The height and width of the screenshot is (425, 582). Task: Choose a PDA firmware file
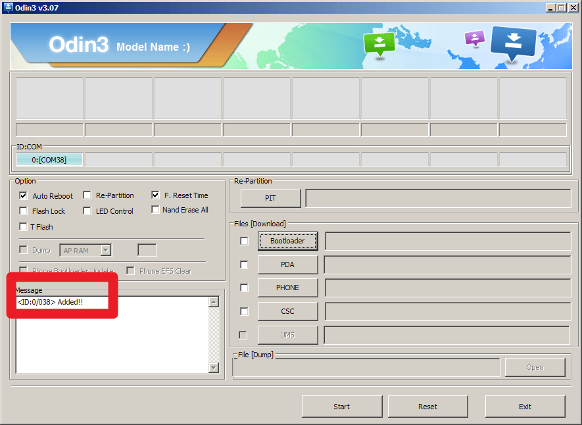click(287, 264)
